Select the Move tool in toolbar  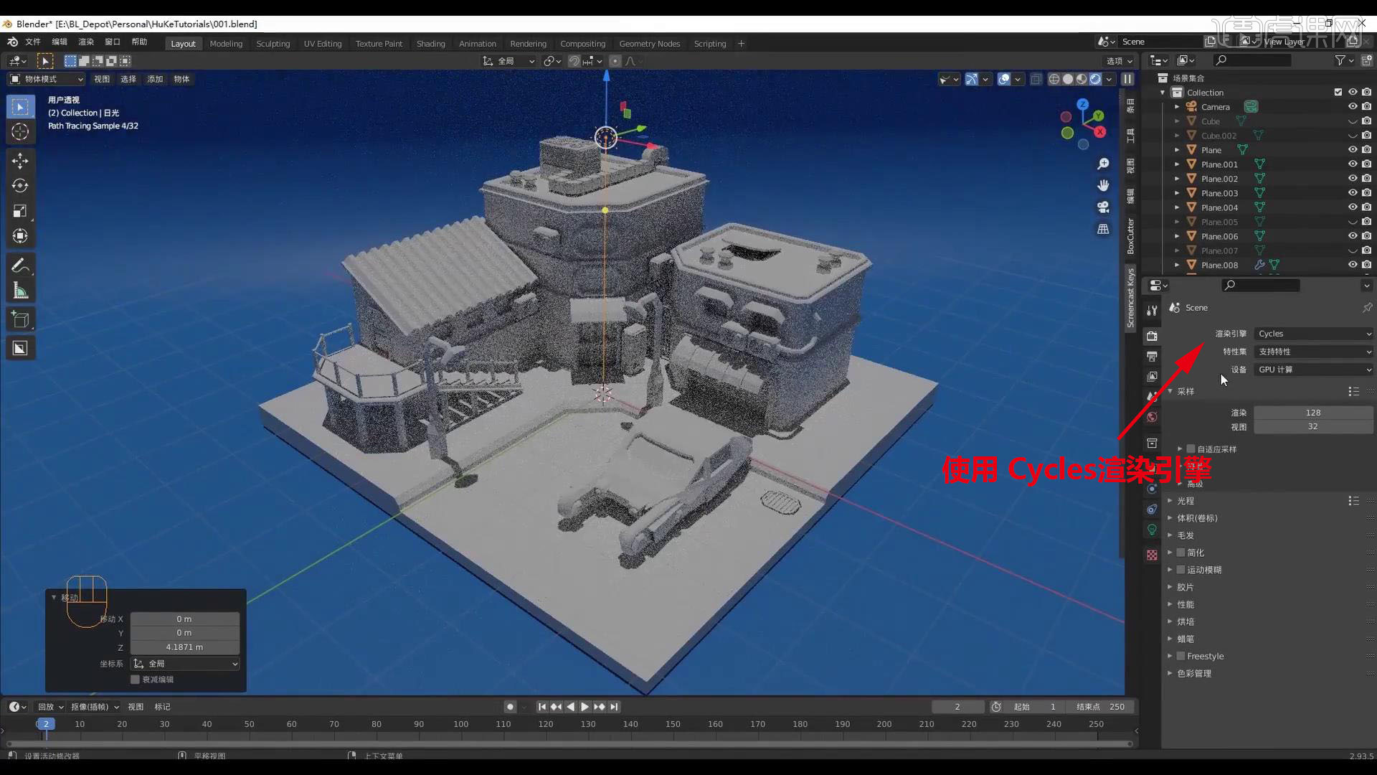[21, 160]
